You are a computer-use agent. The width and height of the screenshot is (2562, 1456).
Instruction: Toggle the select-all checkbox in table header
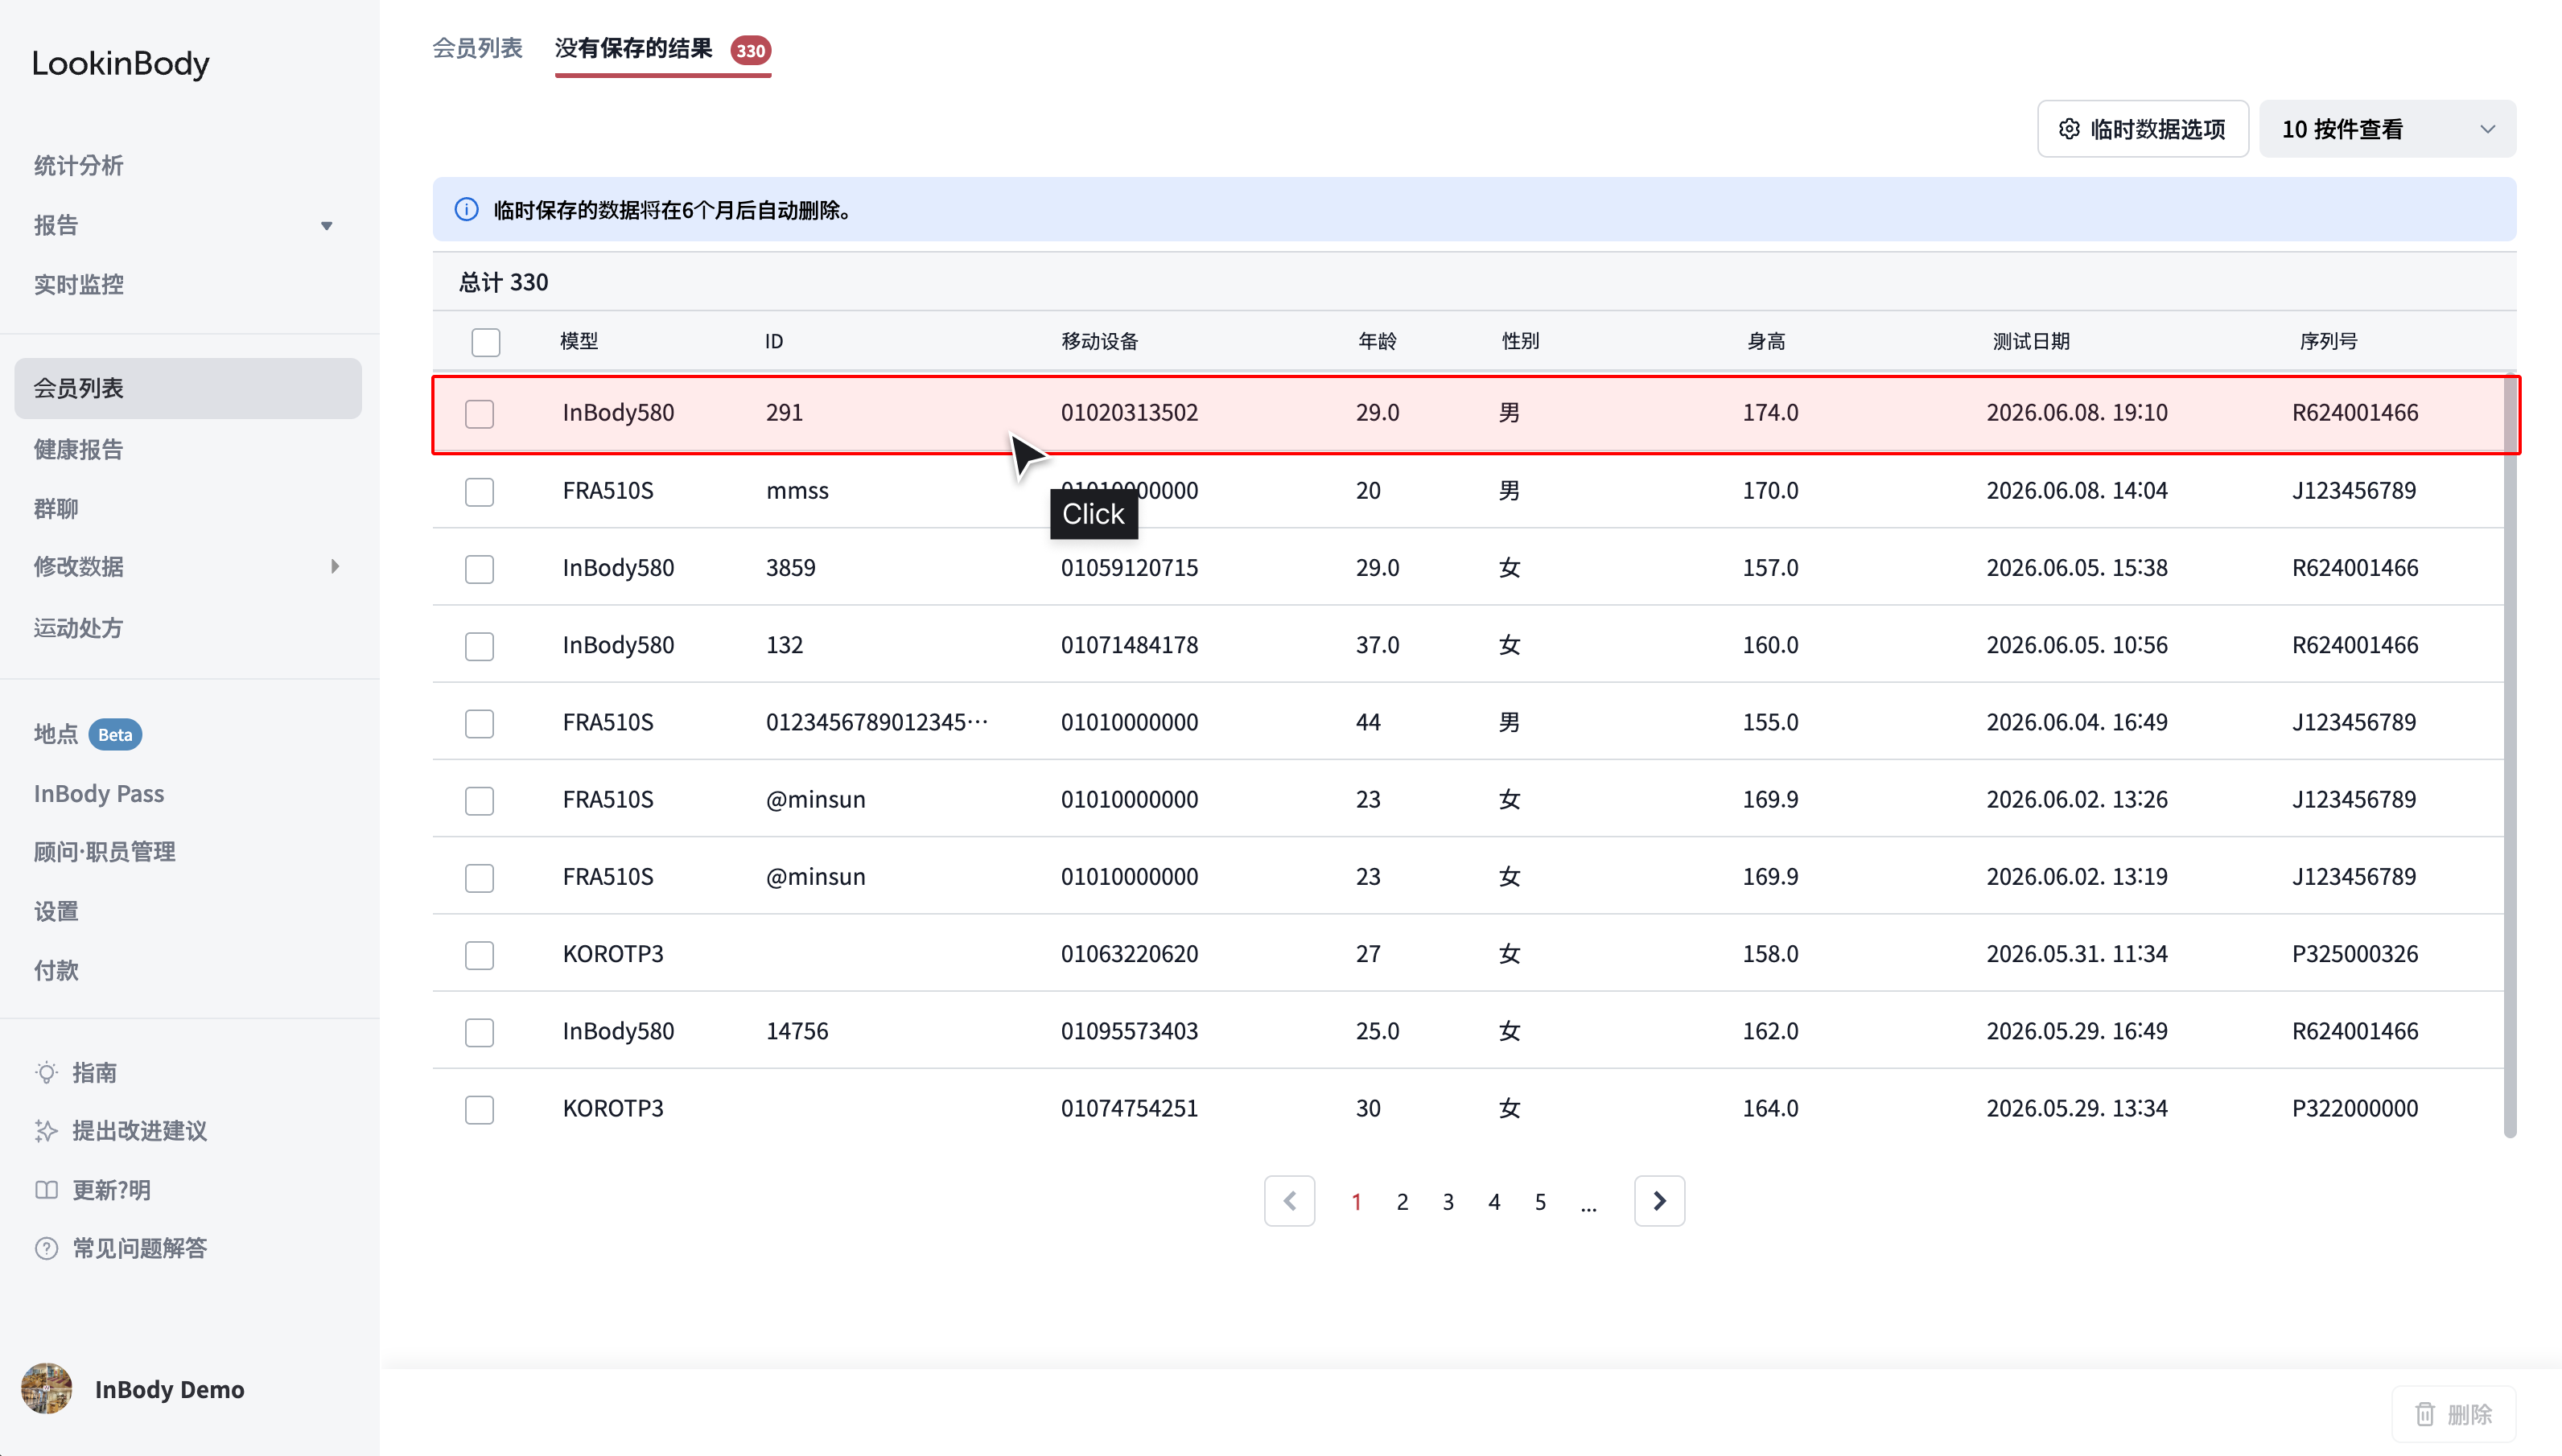(486, 342)
